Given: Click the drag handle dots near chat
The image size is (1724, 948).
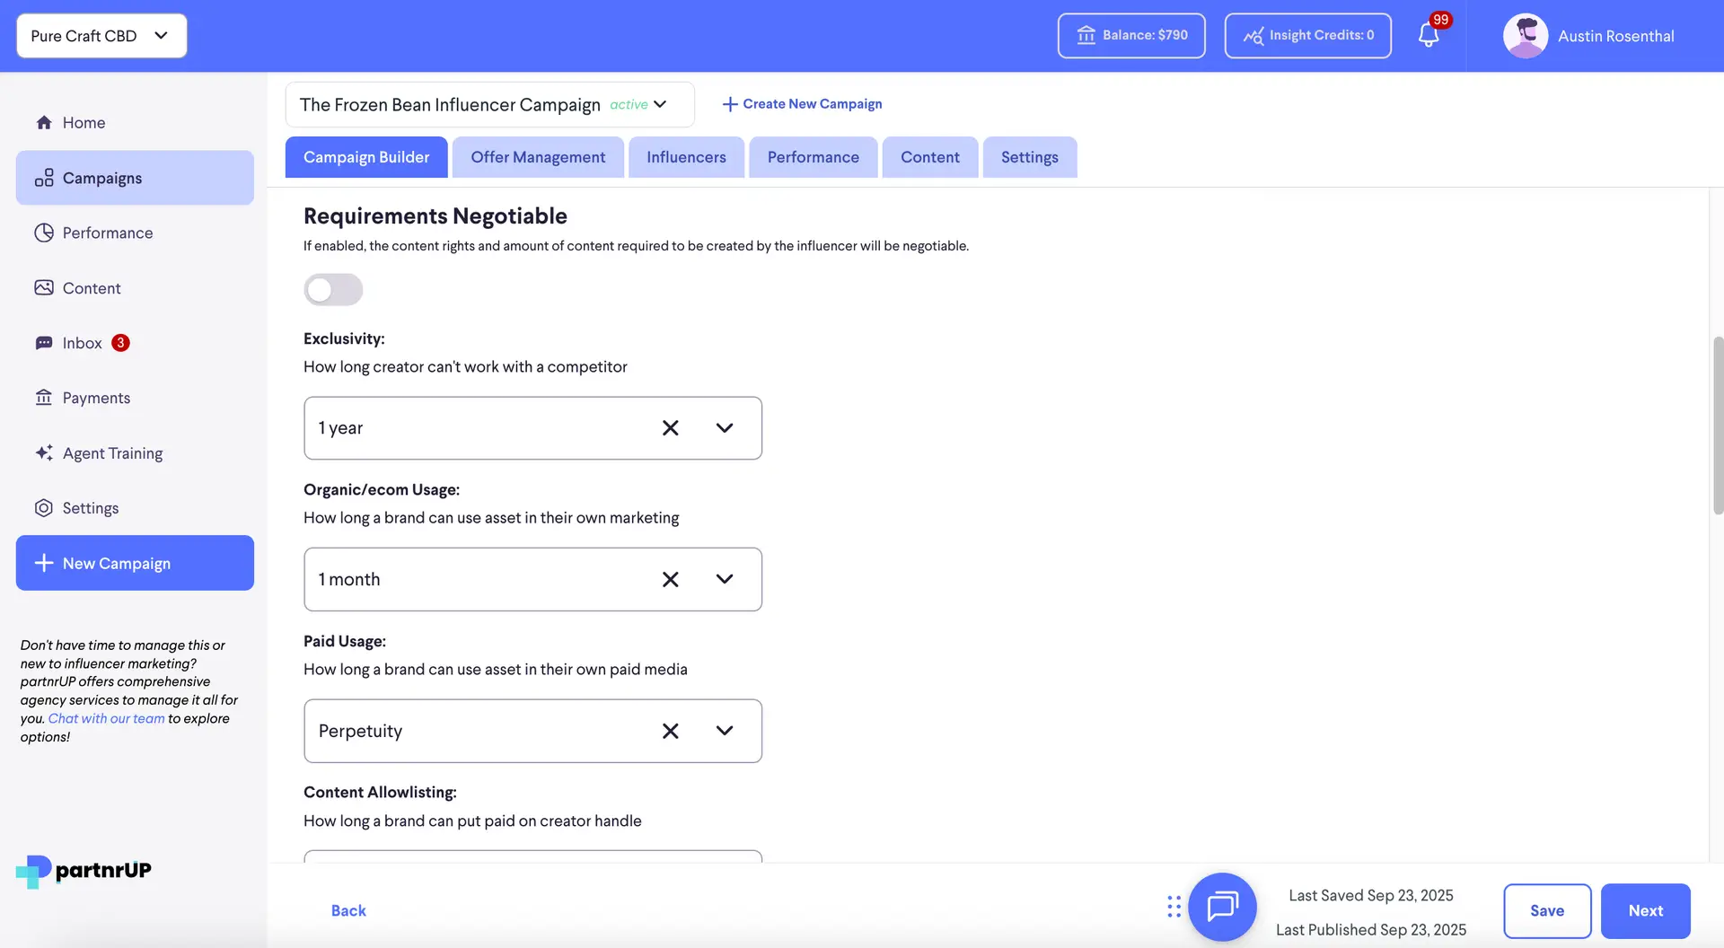Looking at the screenshot, I should coord(1174,907).
